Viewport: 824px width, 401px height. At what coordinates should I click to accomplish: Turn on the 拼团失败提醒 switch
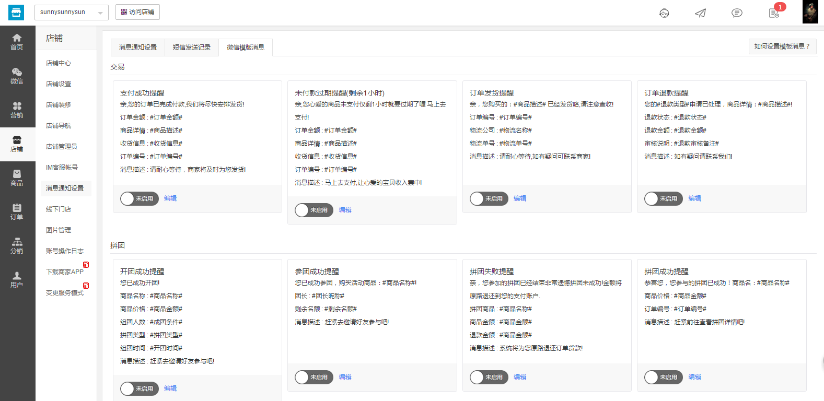coord(489,377)
